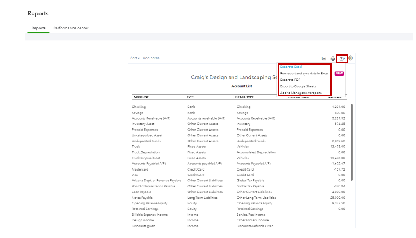Click the DETAIL TYPE column header
Screen dimensions: 416x238
tap(245, 97)
